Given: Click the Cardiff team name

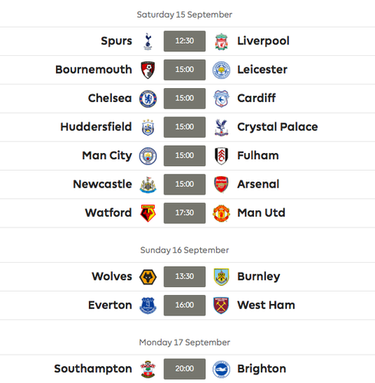Looking at the screenshot, I should click(x=256, y=98).
